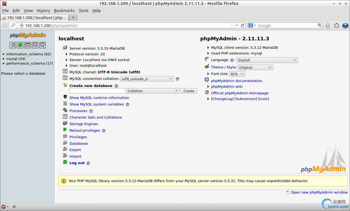Image resolution: width=350 pixels, height=211 pixels.
Task: Click the users icon beside Privileges
Action: click(65, 136)
